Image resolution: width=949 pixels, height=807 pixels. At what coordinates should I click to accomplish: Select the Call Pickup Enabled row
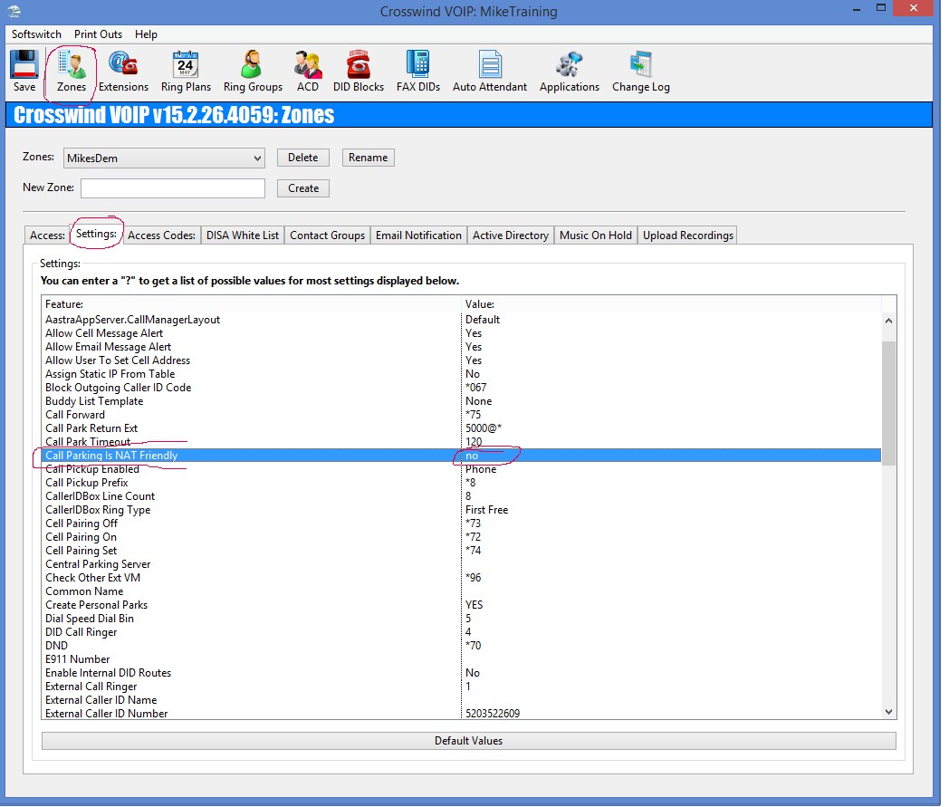click(x=92, y=469)
